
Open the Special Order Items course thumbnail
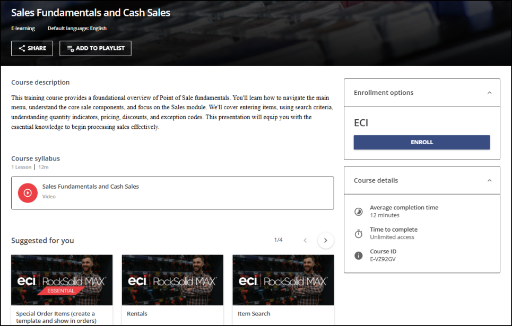point(62,280)
